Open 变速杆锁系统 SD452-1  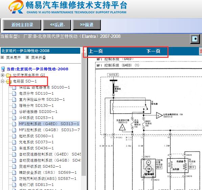pyautogui.click(x=40, y=166)
